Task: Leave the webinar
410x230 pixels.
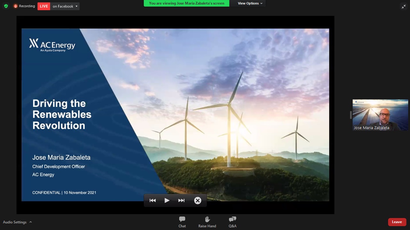Action: tap(397, 222)
